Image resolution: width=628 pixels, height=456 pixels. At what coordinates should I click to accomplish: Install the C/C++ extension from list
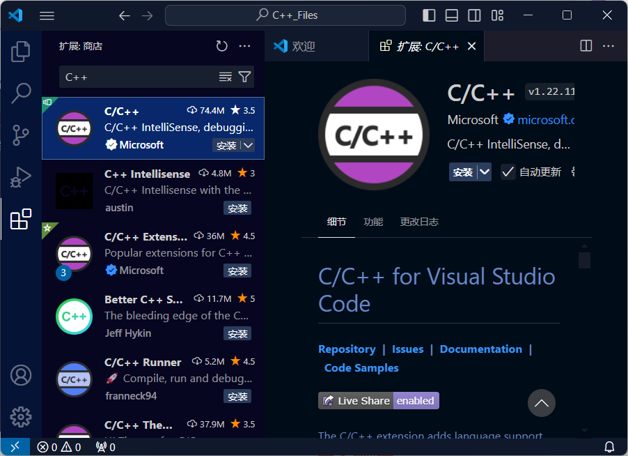coord(226,145)
